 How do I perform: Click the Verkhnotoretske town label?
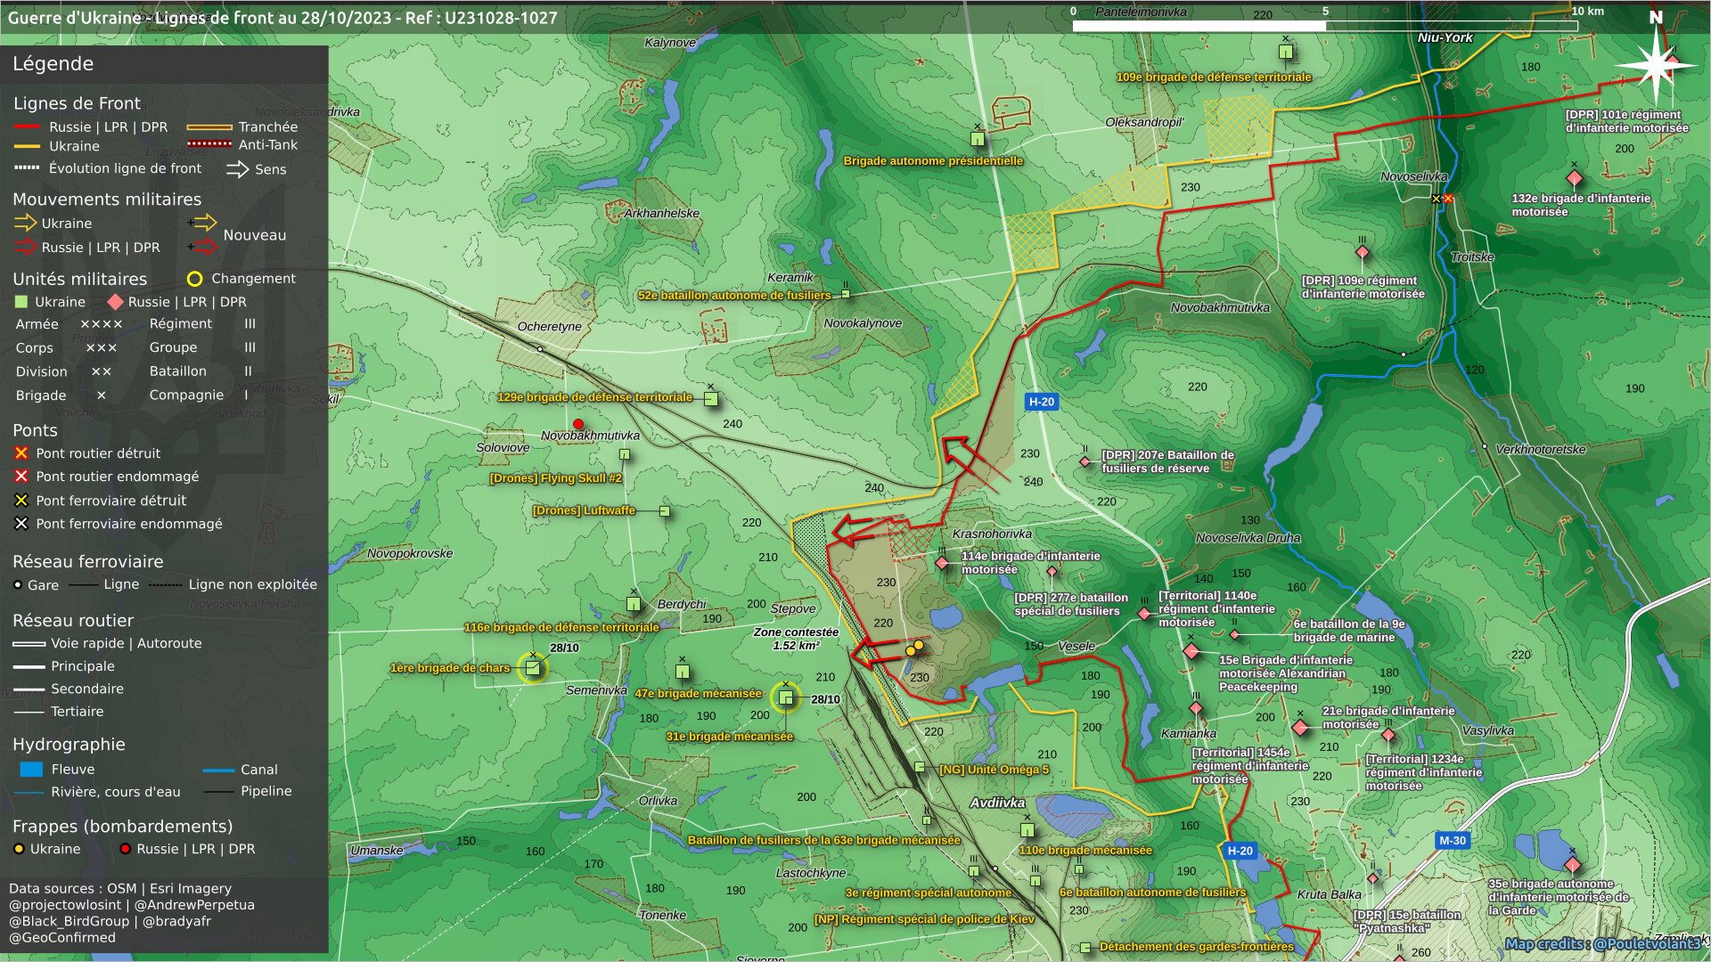click(1540, 449)
